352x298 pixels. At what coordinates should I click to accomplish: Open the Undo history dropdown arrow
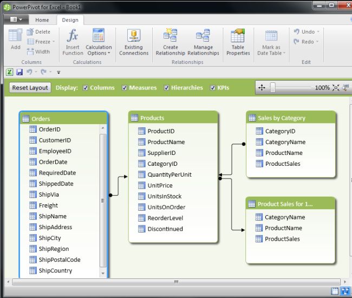coord(318,31)
